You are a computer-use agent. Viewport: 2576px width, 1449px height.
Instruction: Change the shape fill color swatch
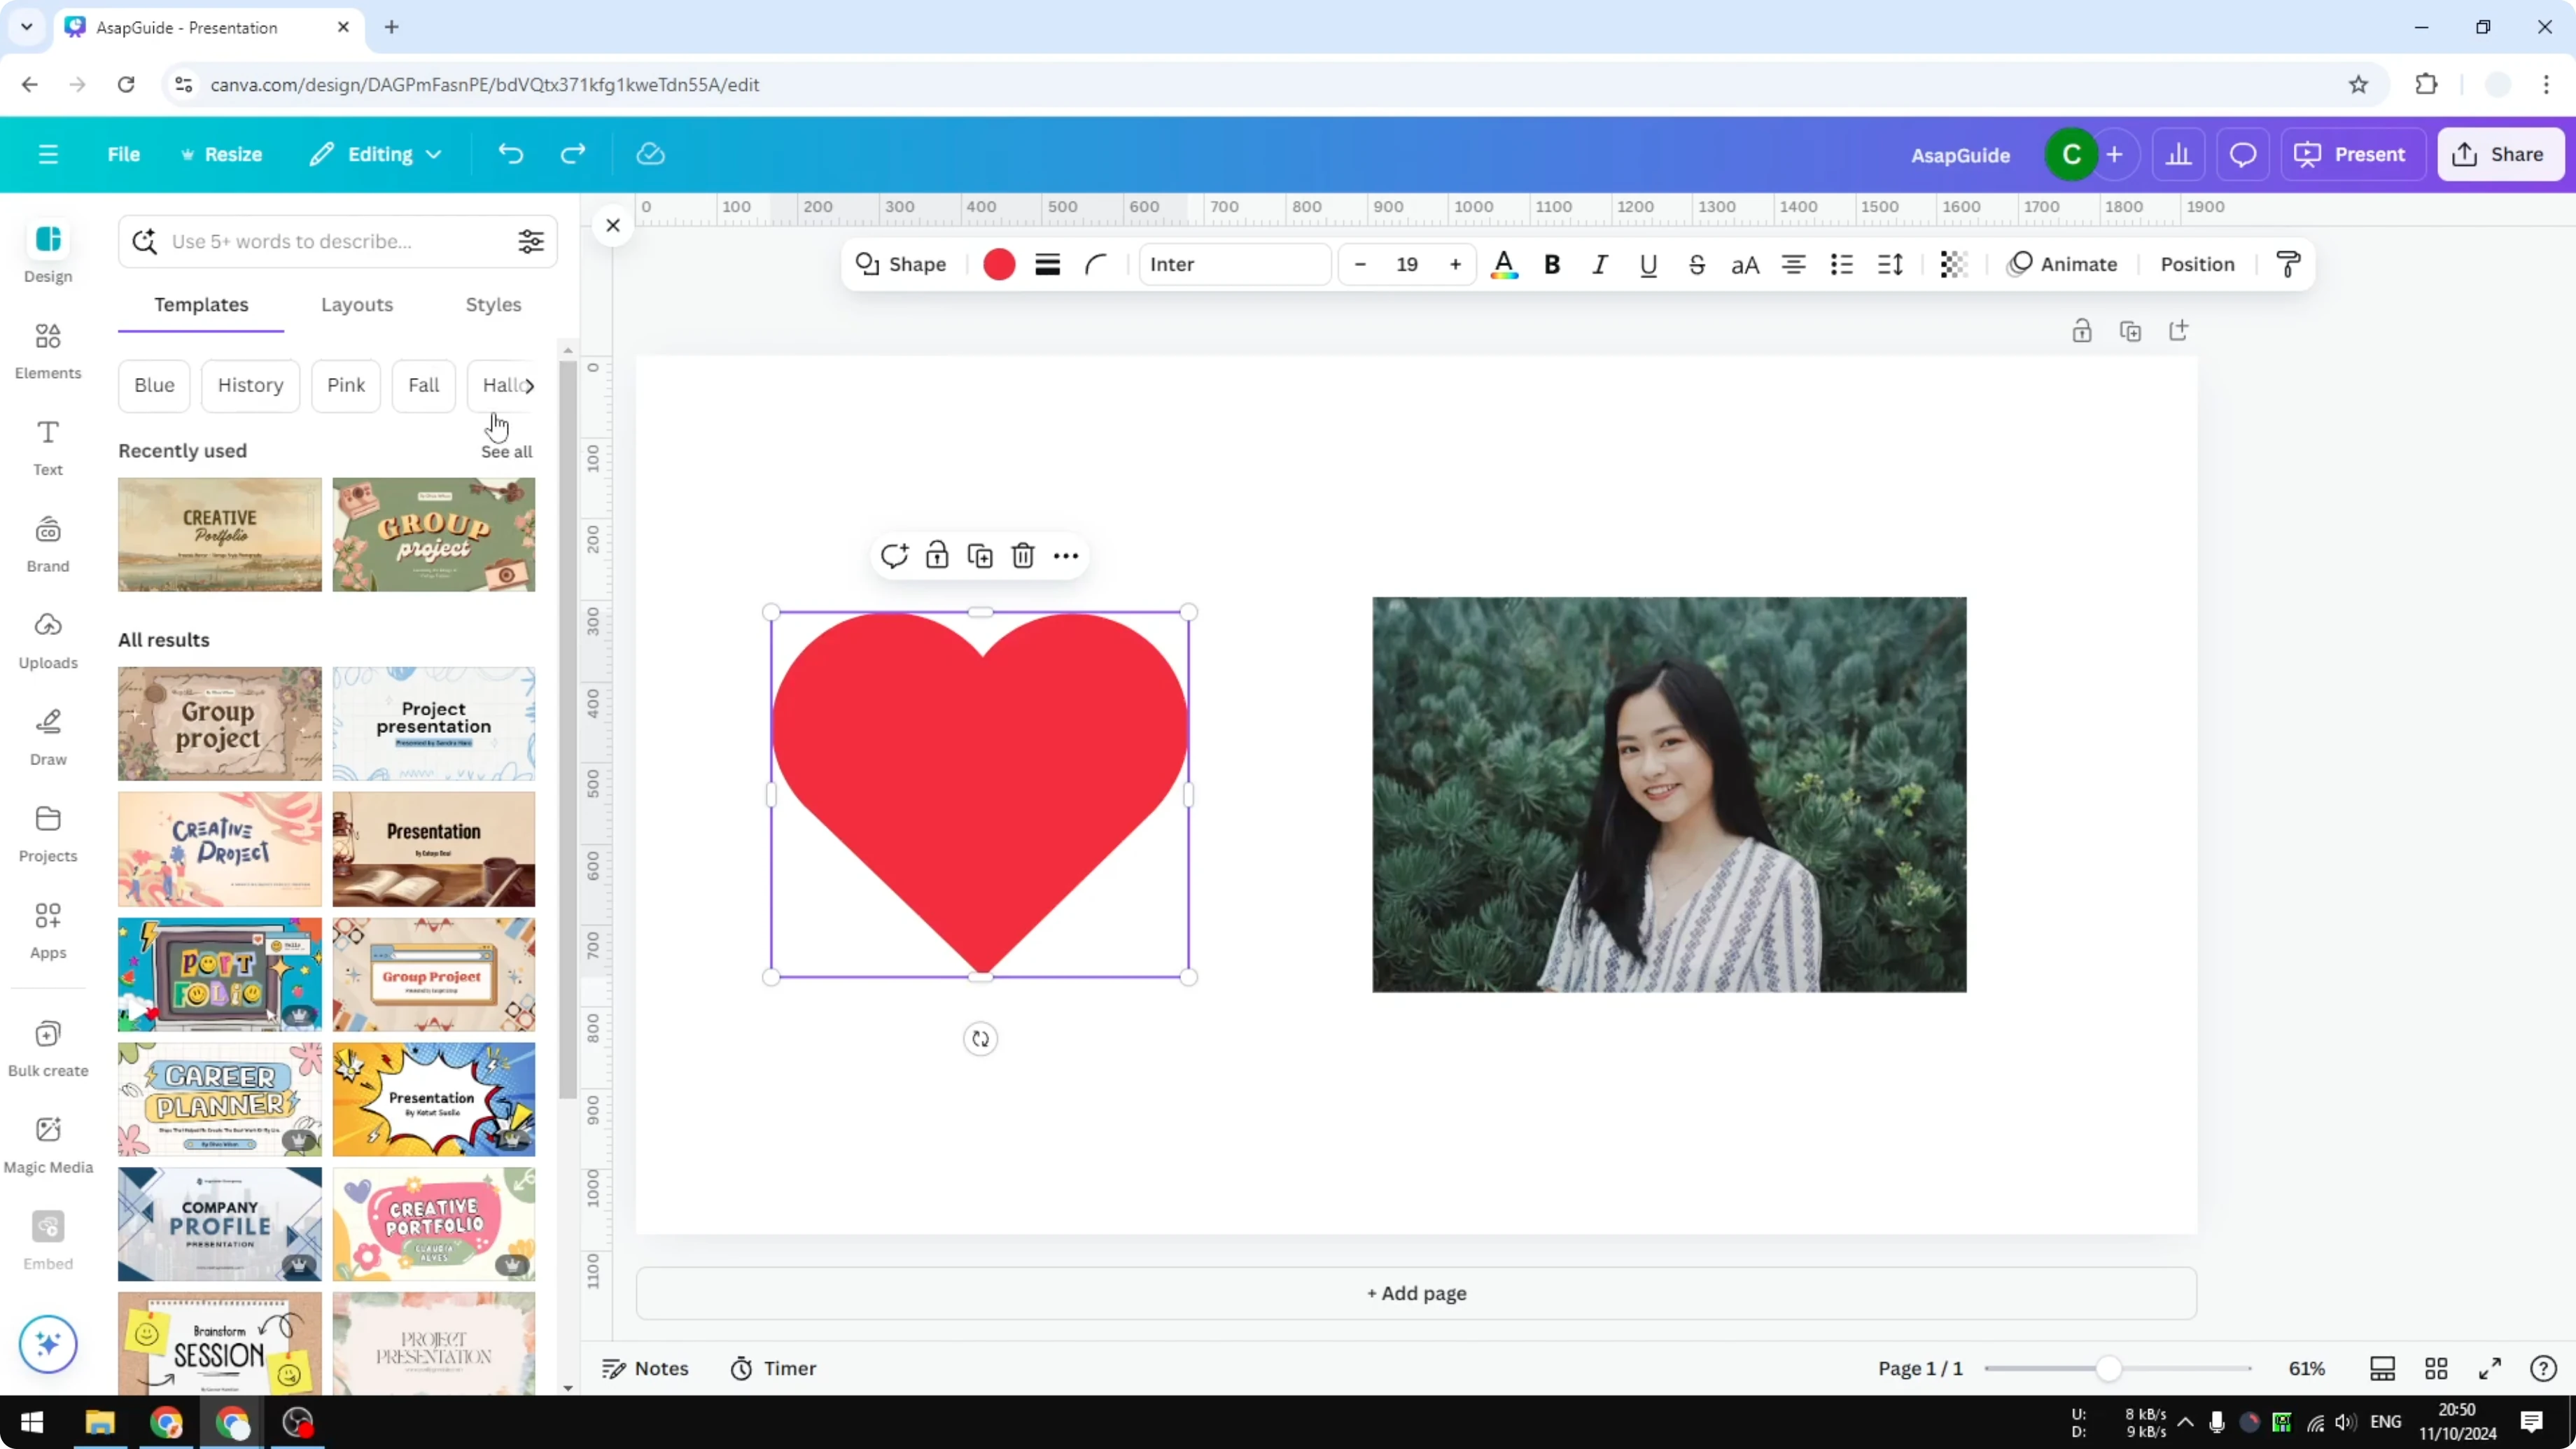coord(997,264)
